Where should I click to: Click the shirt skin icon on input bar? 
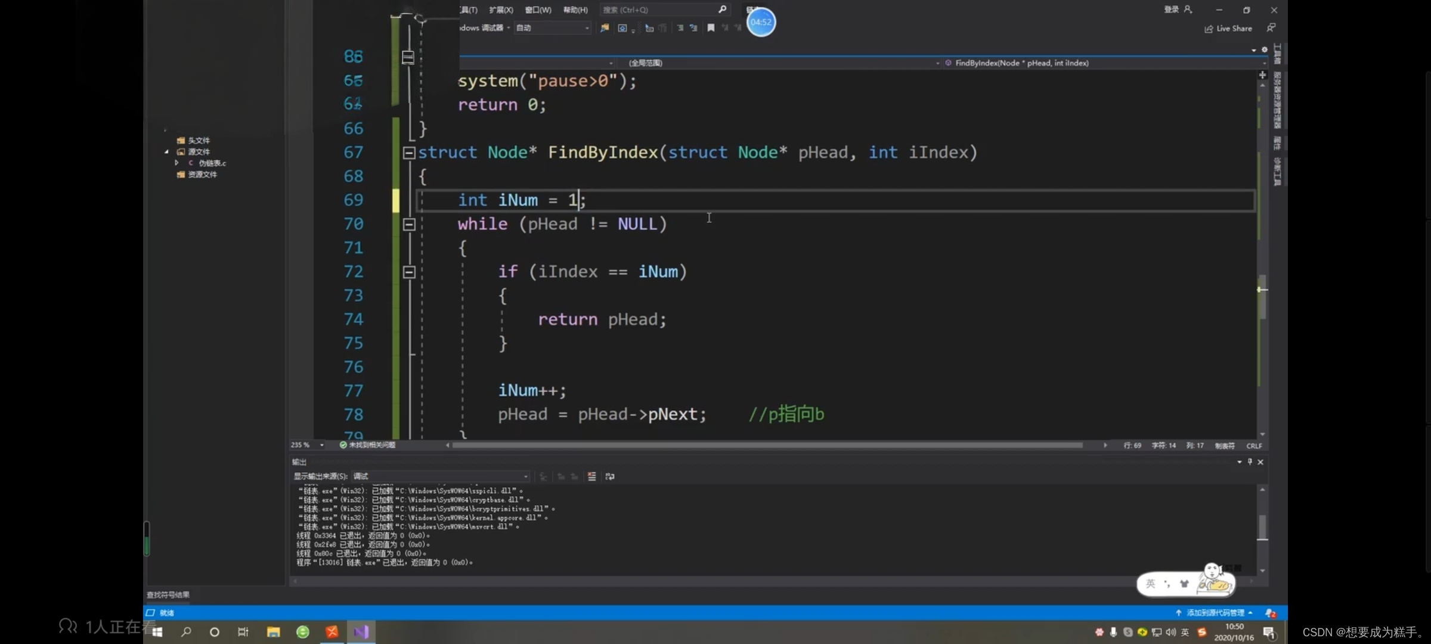tap(1184, 584)
